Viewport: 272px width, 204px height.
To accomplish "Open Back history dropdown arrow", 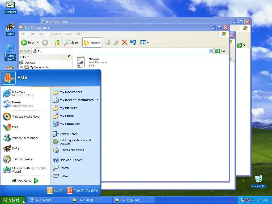I will 37,42.
